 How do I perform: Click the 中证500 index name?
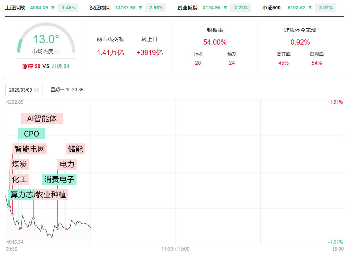[x=271, y=8]
